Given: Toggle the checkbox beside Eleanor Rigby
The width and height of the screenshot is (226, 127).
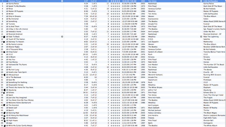Looking at the screenshot, I should tap(7, 47).
